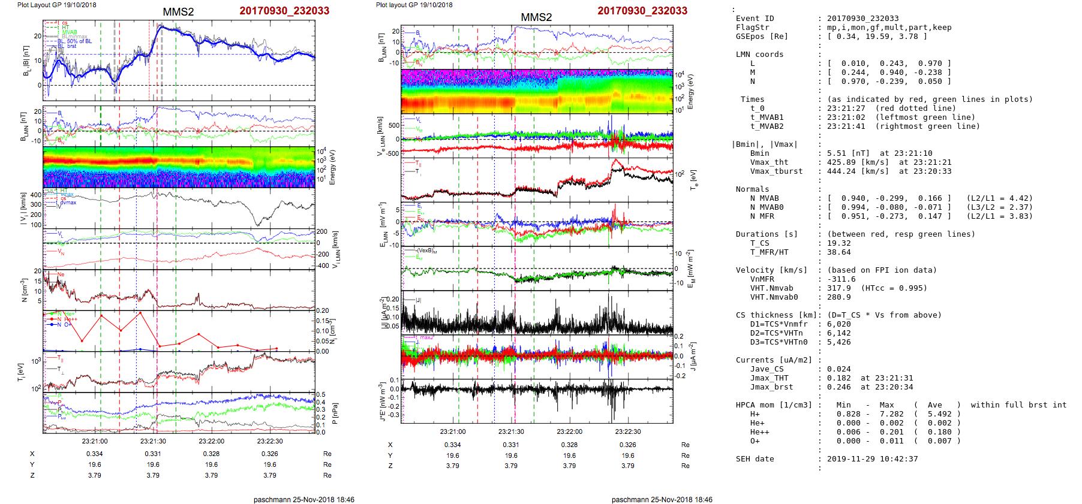Image resolution: width=1082 pixels, height=504 pixels.
Task: Select the Jave_CS value '0.024'
Action: click(x=838, y=369)
